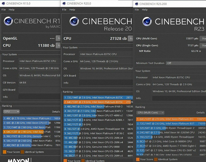Click OS field showing Windows 8 in R15
Viewport: 206px width, 162px height.
[39, 75]
